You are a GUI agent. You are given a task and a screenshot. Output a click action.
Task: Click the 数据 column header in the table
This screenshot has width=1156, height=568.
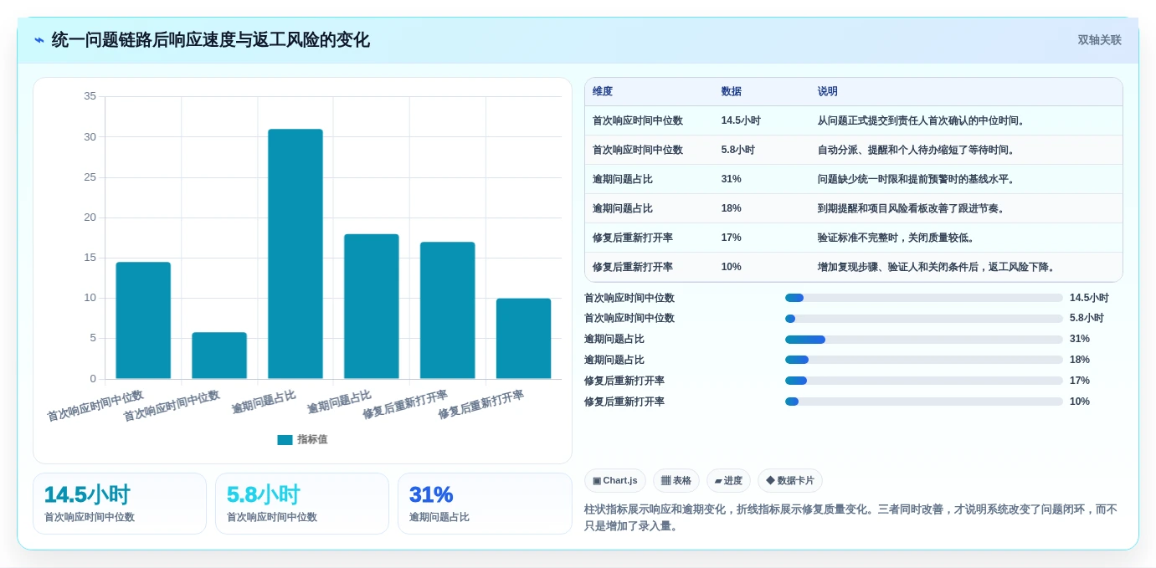(732, 91)
